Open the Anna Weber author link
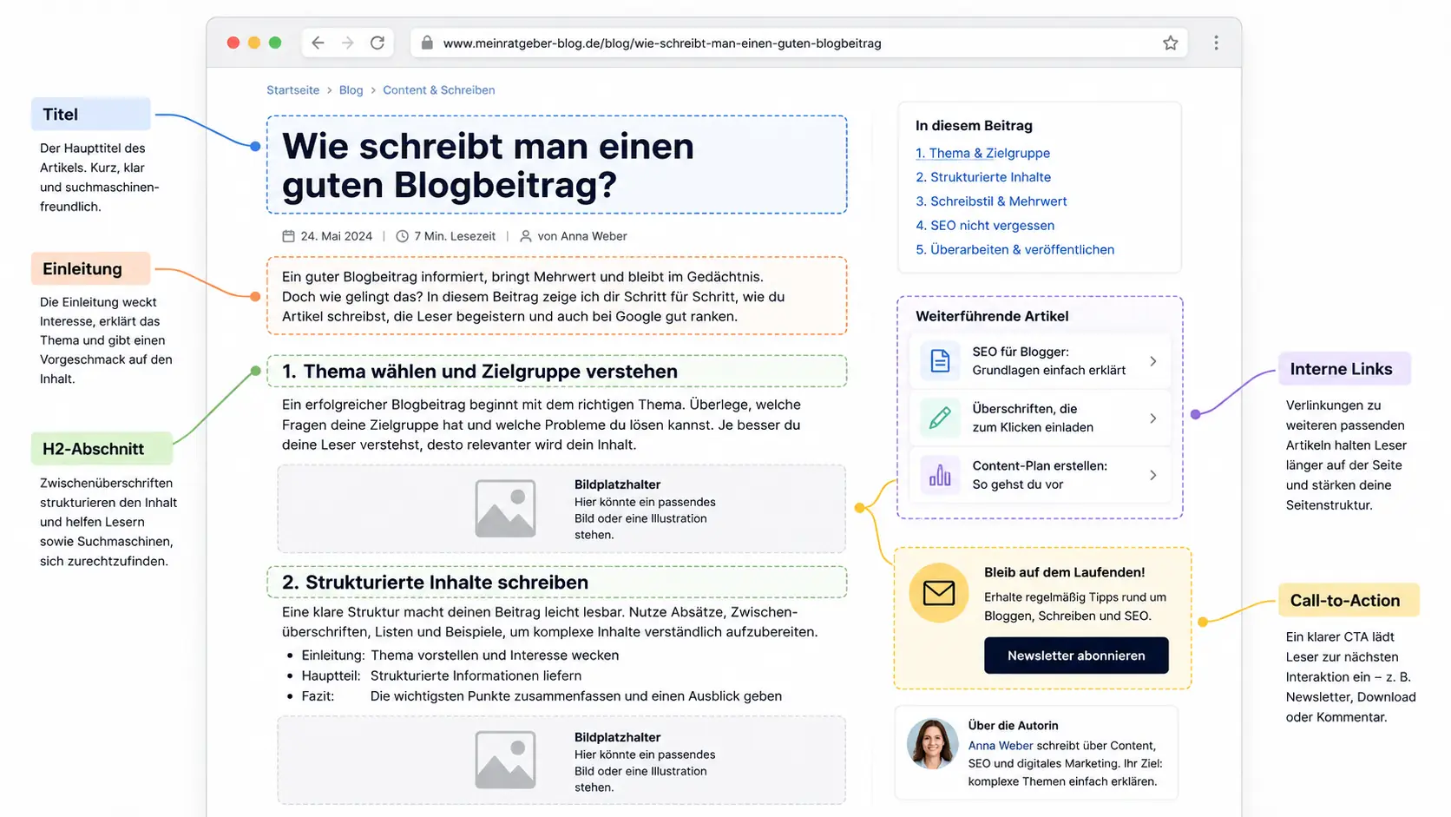1451x817 pixels. [1001, 746]
